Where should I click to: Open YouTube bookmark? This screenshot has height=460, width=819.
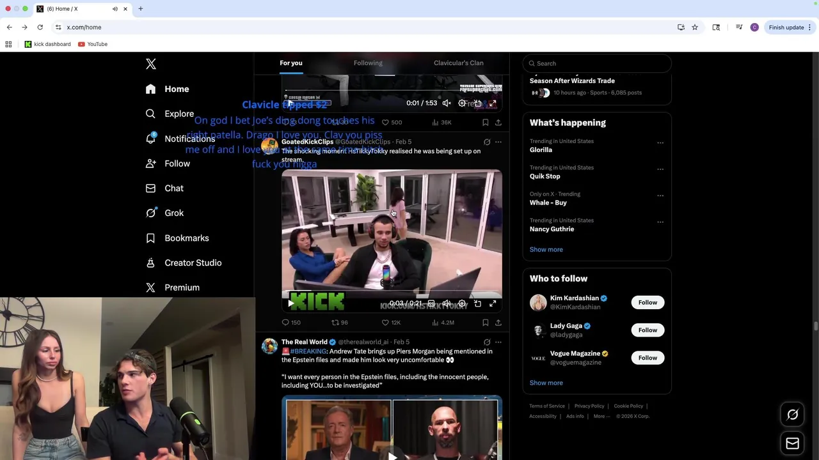[x=93, y=44]
